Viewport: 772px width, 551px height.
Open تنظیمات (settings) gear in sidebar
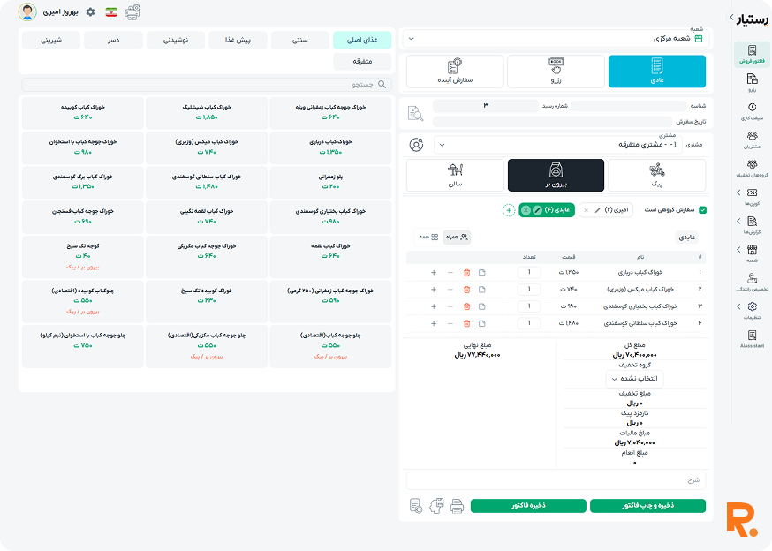coord(752,306)
